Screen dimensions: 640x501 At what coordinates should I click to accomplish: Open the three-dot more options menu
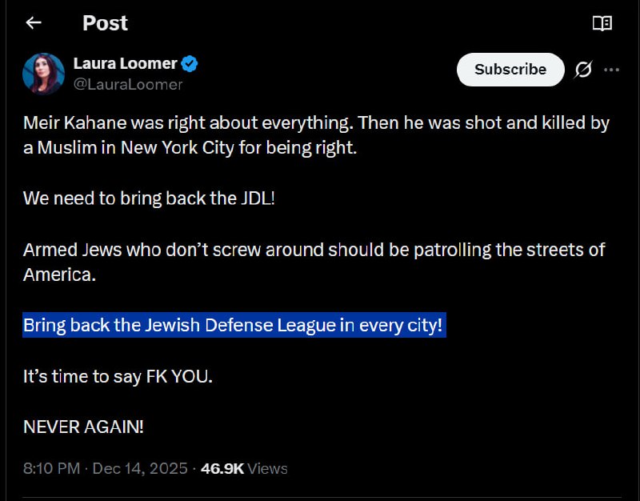[611, 70]
